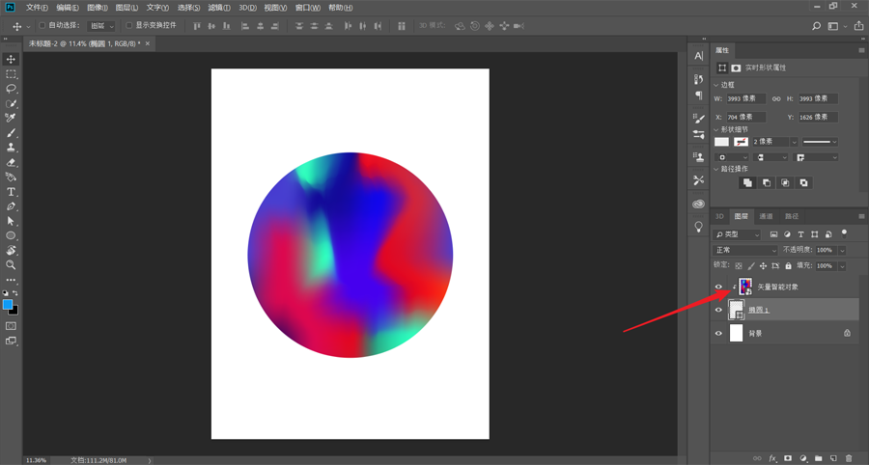Select the Move tool in the toolbar
This screenshot has height=465, width=869.
coord(12,60)
